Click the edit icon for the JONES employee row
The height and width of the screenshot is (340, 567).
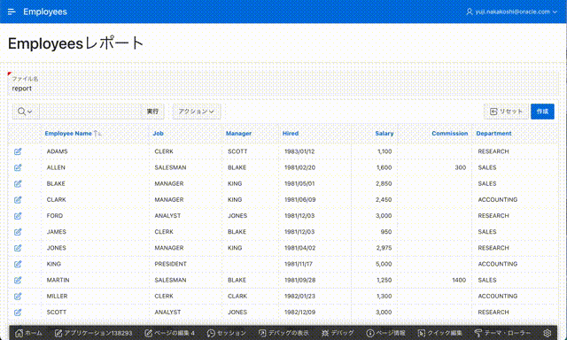pyautogui.click(x=18, y=248)
